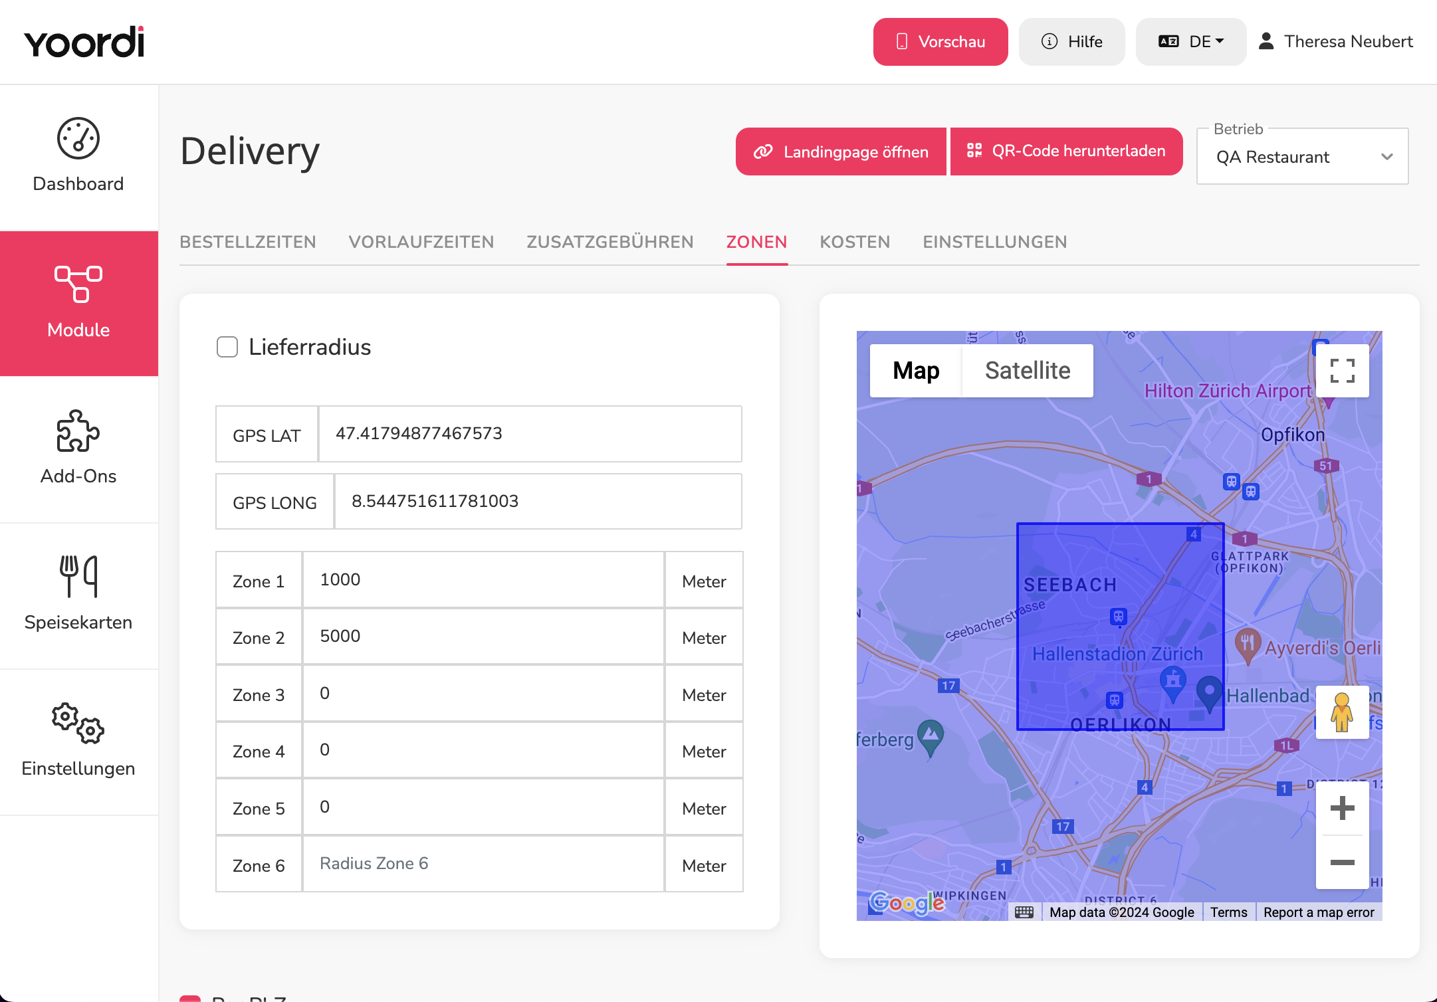Focus the Radius Zone 6 input field

[483, 864]
